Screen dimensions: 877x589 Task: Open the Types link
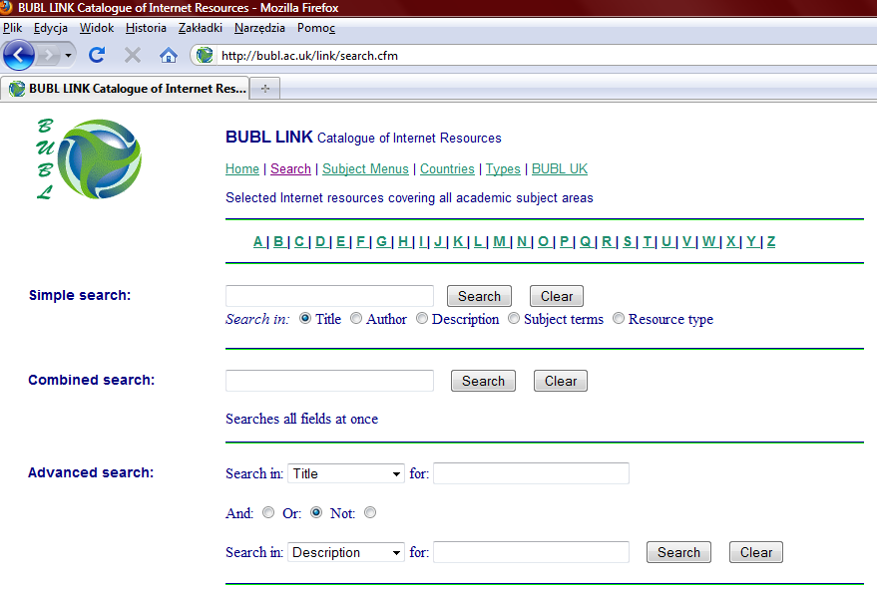(x=503, y=168)
